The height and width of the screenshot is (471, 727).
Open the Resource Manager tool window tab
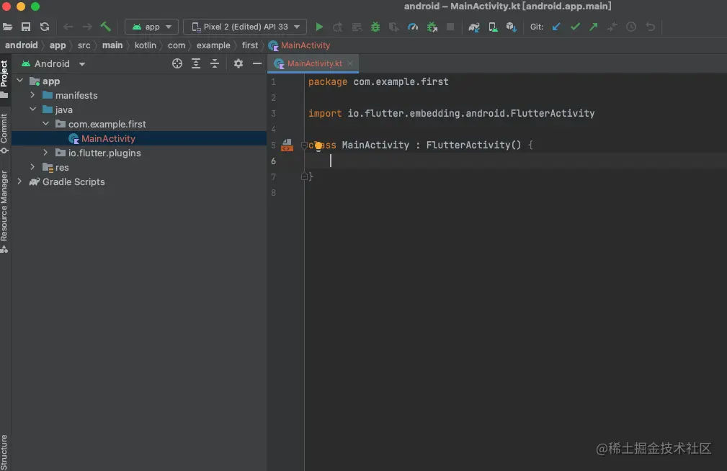(4, 211)
